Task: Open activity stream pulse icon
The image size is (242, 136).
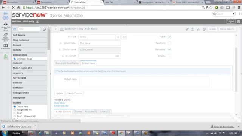Action: click(x=198, y=29)
